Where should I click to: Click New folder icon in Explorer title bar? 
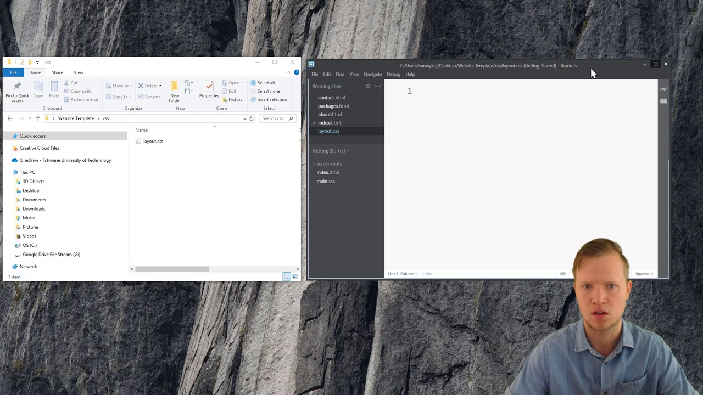pos(30,62)
